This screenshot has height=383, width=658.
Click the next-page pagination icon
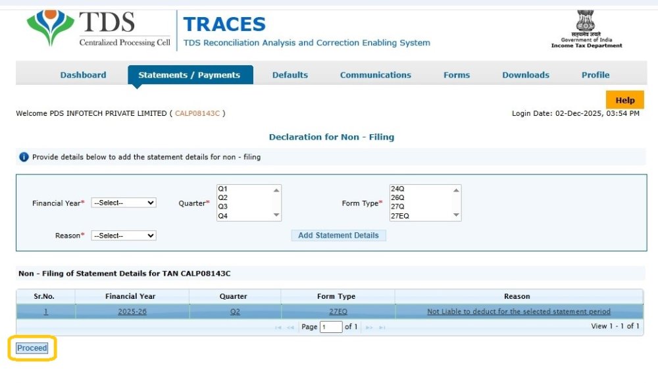click(x=370, y=327)
